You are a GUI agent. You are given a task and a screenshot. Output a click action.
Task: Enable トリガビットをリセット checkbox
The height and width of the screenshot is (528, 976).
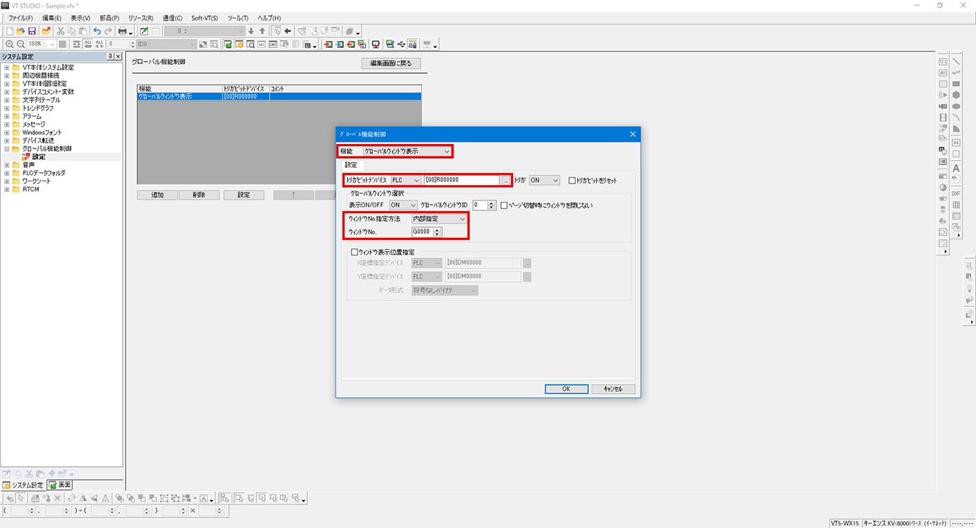573,181
